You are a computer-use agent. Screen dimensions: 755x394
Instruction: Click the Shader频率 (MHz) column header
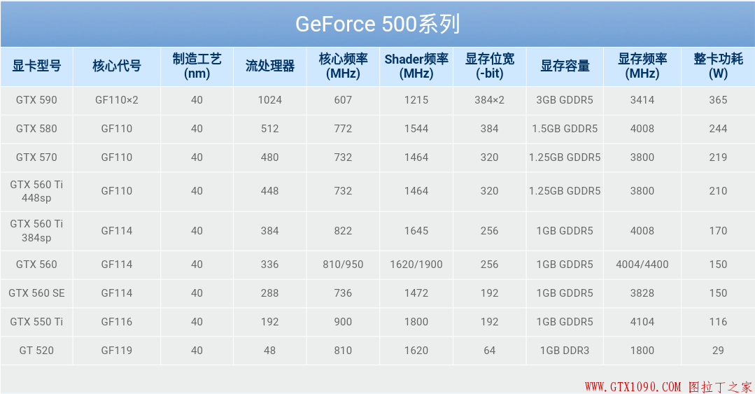point(416,66)
